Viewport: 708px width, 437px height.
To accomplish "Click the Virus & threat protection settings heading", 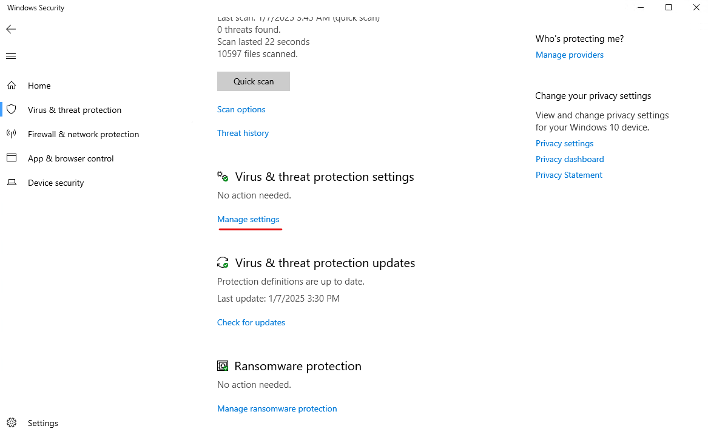I will click(324, 177).
